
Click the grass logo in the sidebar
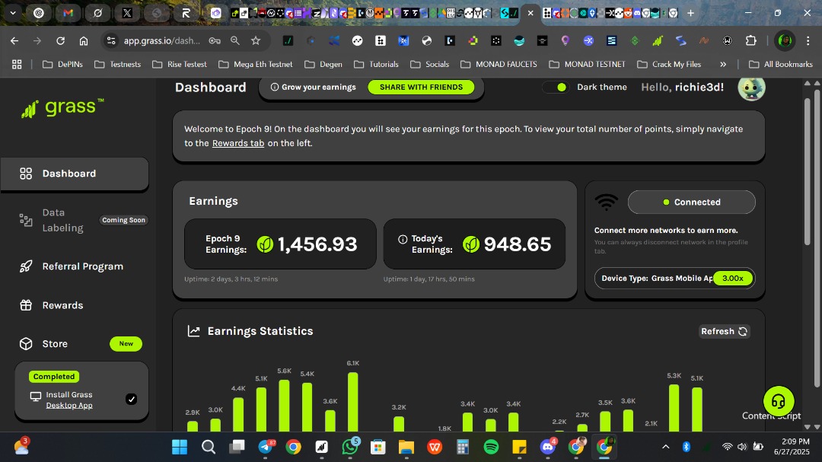pyautogui.click(x=62, y=107)
